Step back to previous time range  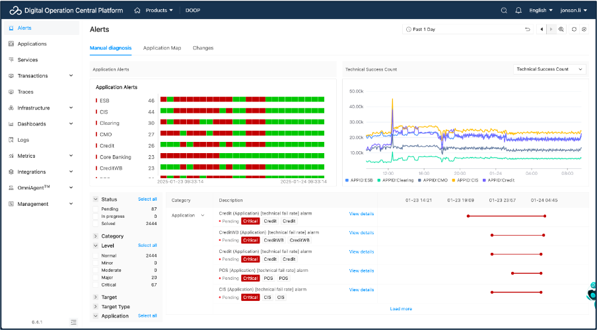point(542,30)
